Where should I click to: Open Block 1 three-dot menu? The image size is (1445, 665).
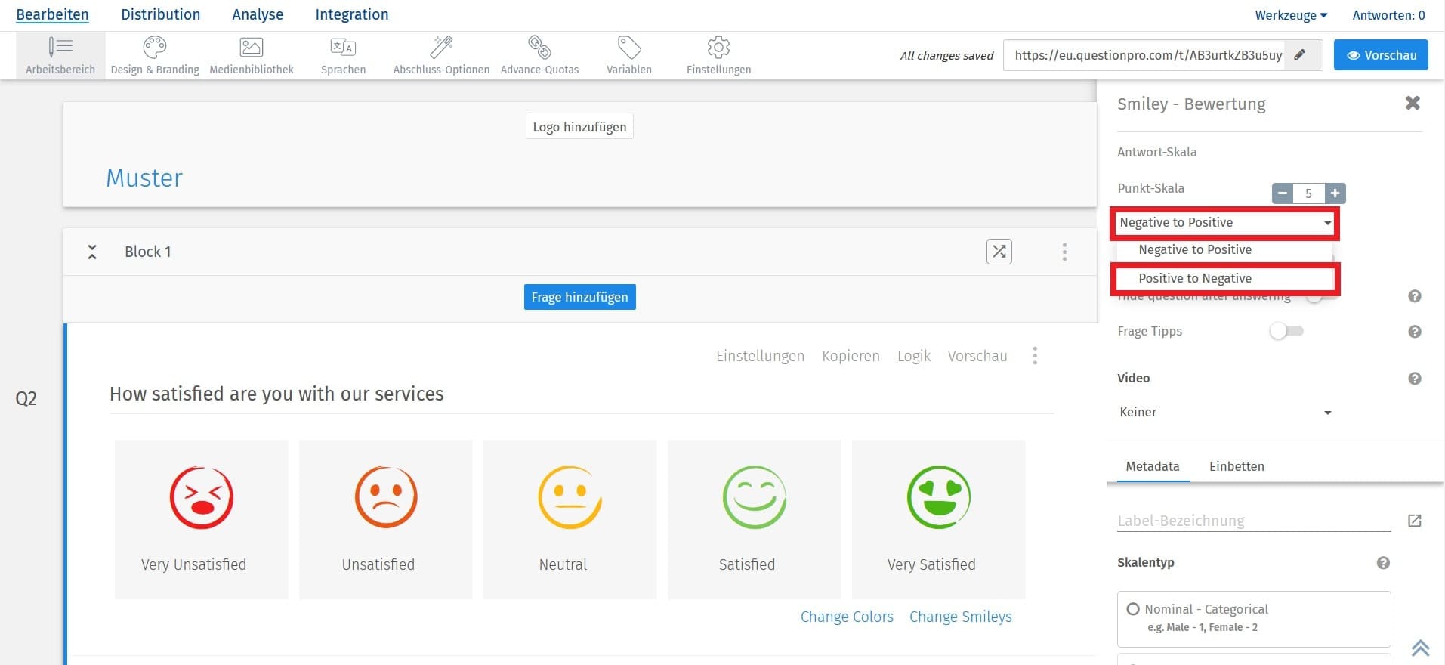[x=1064, y=252]
